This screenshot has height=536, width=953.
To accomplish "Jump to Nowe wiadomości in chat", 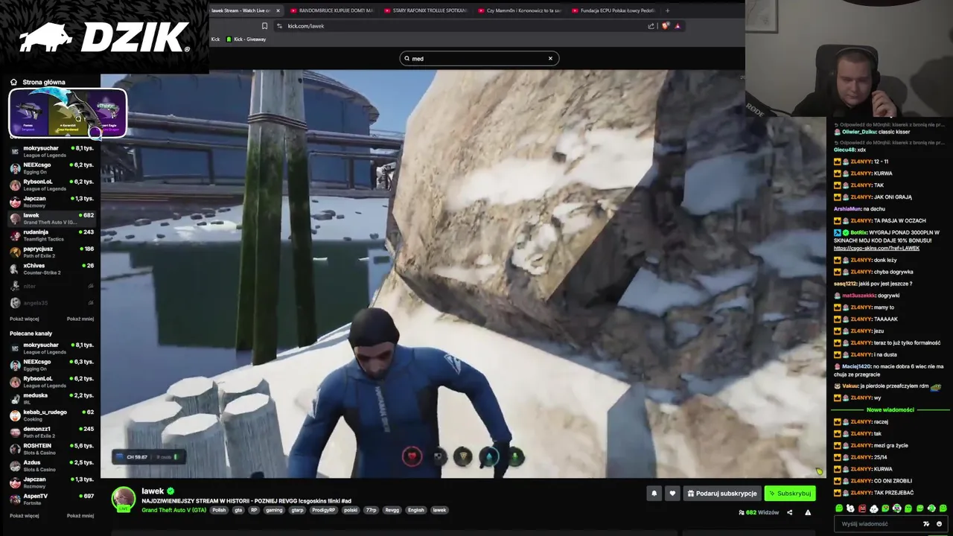I will [890, 410].
